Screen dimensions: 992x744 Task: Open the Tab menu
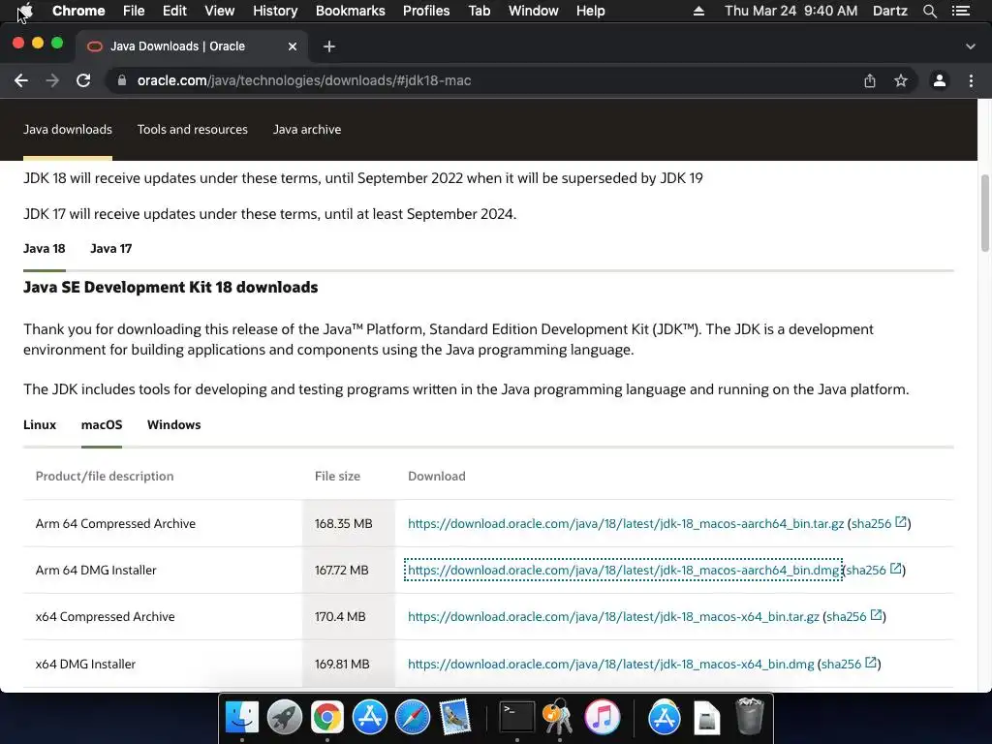480,11
